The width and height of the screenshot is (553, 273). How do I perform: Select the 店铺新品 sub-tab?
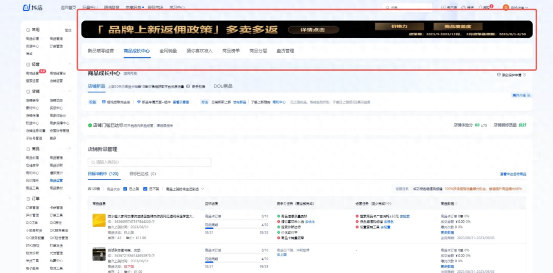point(97,86)
